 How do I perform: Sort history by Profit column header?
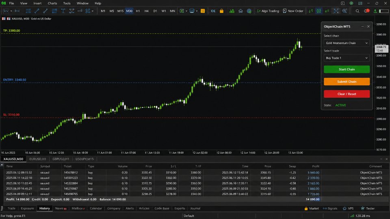click(315, 166)
